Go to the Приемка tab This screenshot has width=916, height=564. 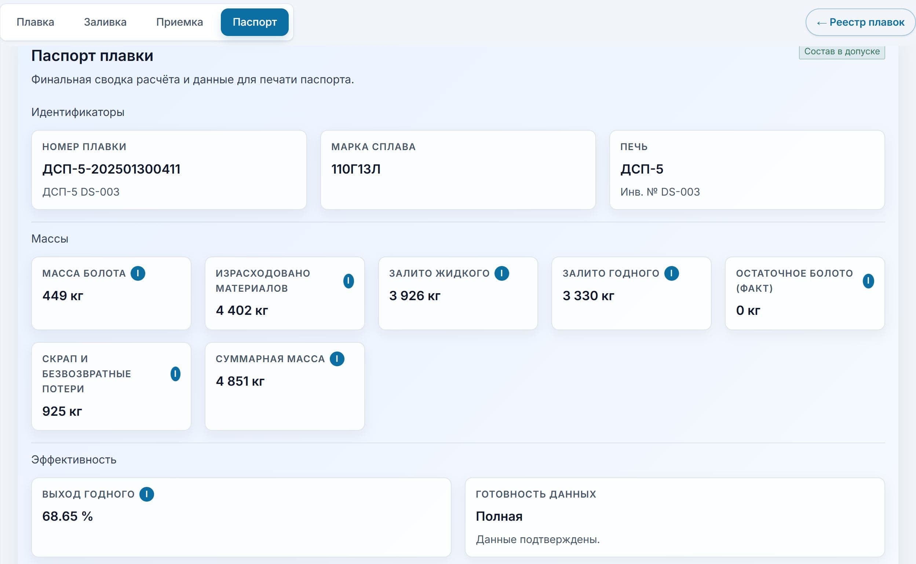179,22
